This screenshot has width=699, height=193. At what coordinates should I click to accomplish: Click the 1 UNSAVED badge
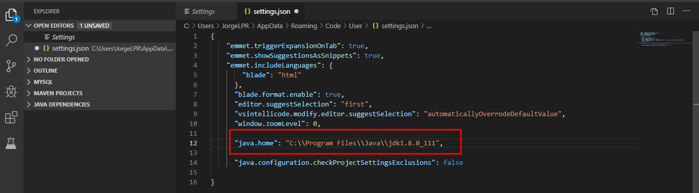94,26
